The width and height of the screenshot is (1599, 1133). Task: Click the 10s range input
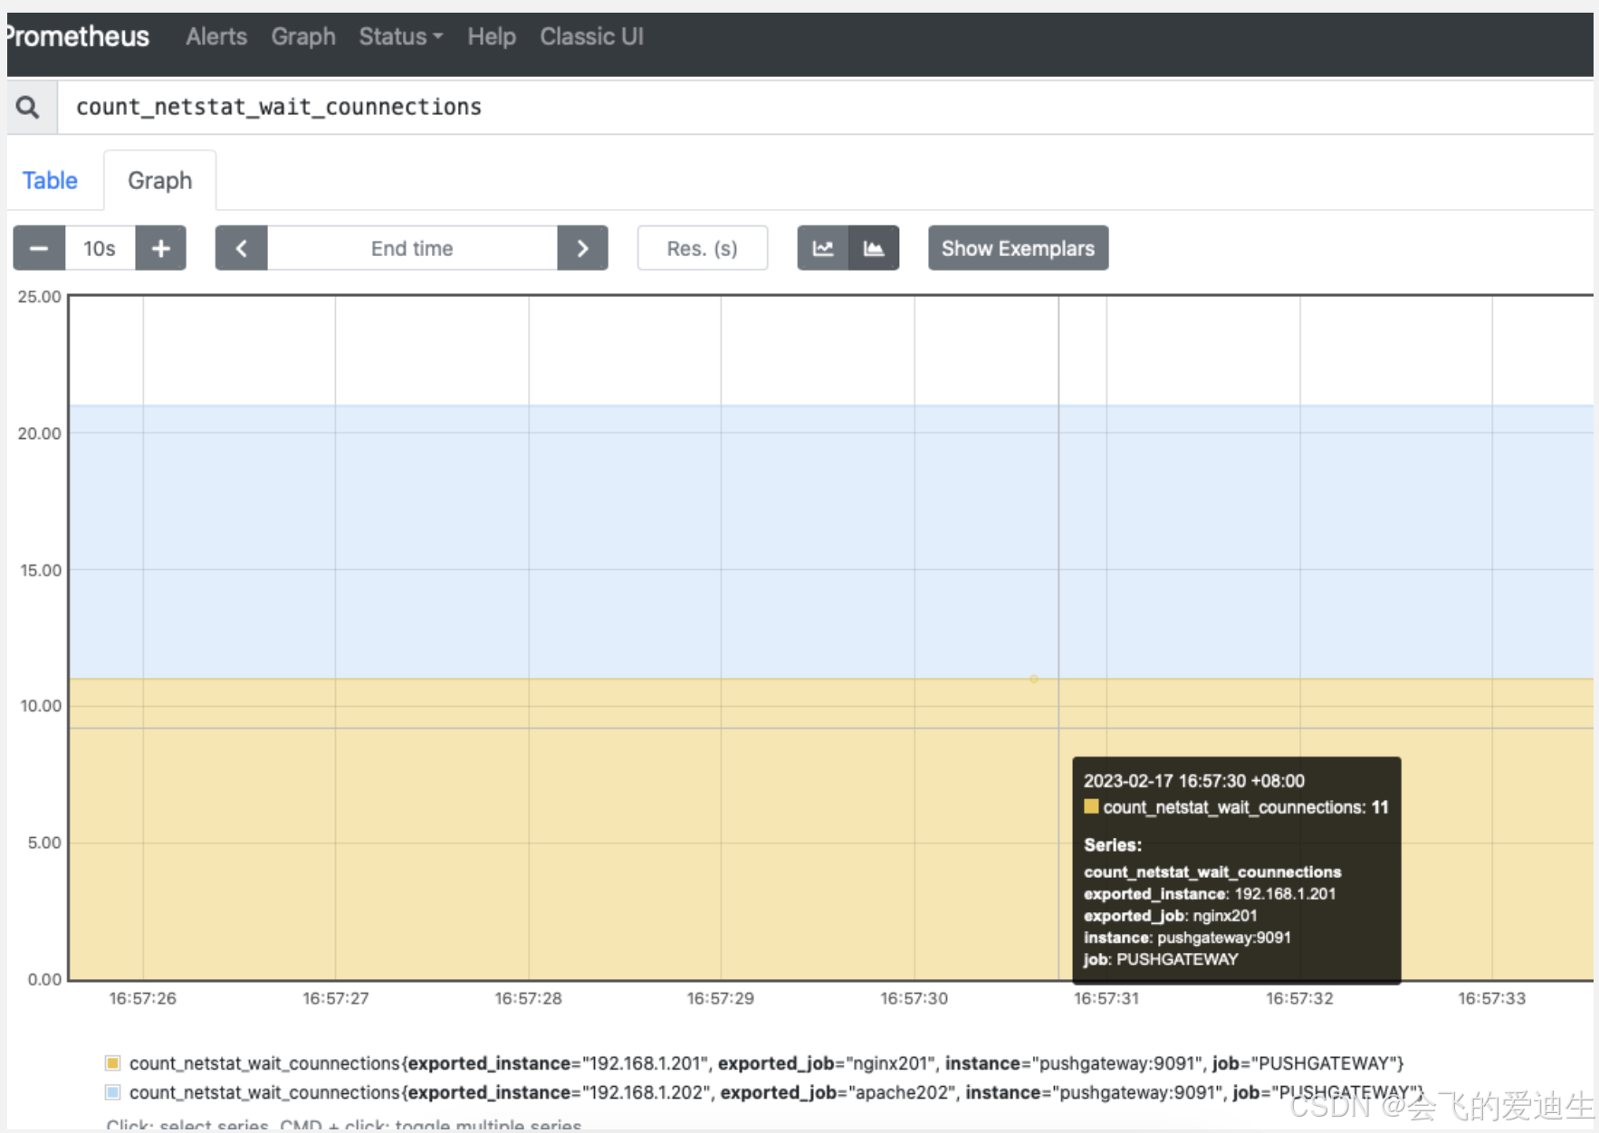(100, 248)
